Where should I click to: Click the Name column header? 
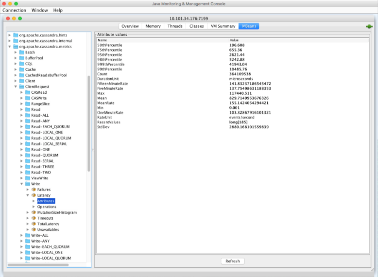tap(162, 40)
